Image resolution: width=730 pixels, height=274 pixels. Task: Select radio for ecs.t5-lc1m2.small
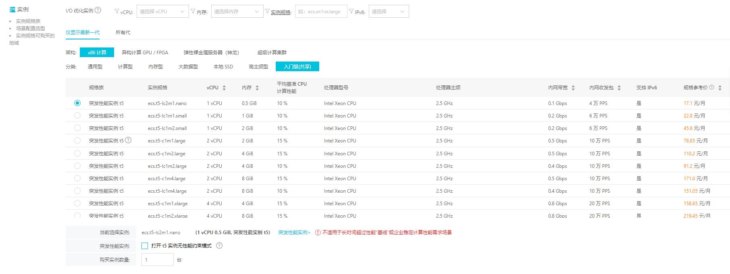(77, 128)
